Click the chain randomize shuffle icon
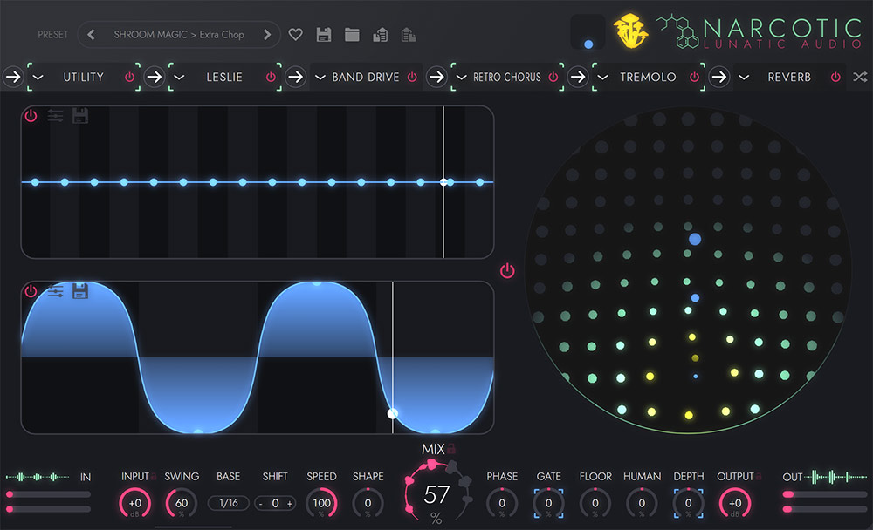 click(860, 77)
